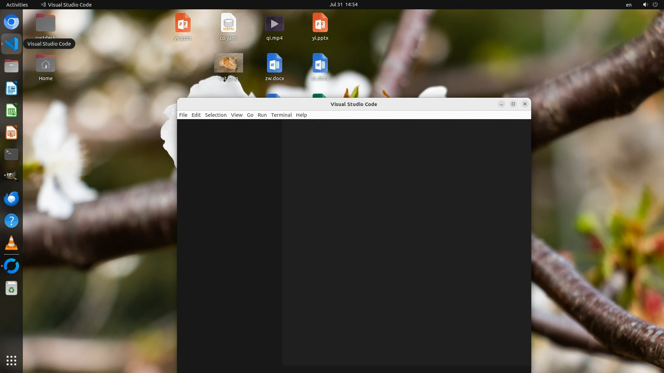The image size is (664, 373).
Task: Open the Terminal dock icon
Action: coord(11,154)
